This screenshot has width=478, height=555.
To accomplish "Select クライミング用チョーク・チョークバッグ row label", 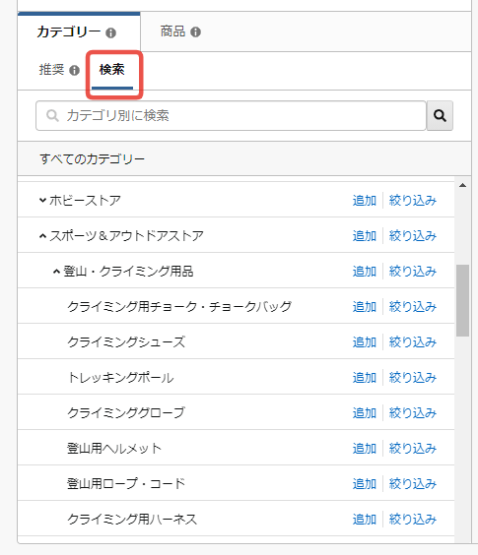I will 179,307.
